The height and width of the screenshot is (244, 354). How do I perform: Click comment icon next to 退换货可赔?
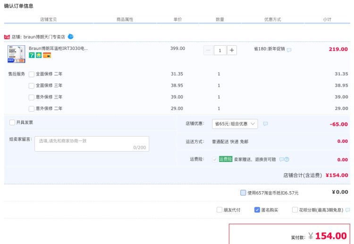(x=281, y=159)
